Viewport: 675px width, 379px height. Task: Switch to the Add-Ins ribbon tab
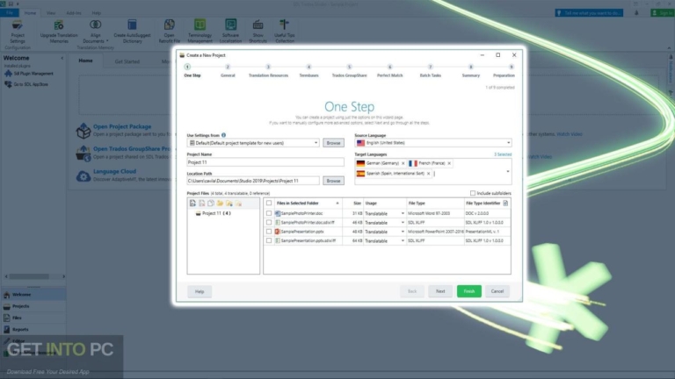74,13
